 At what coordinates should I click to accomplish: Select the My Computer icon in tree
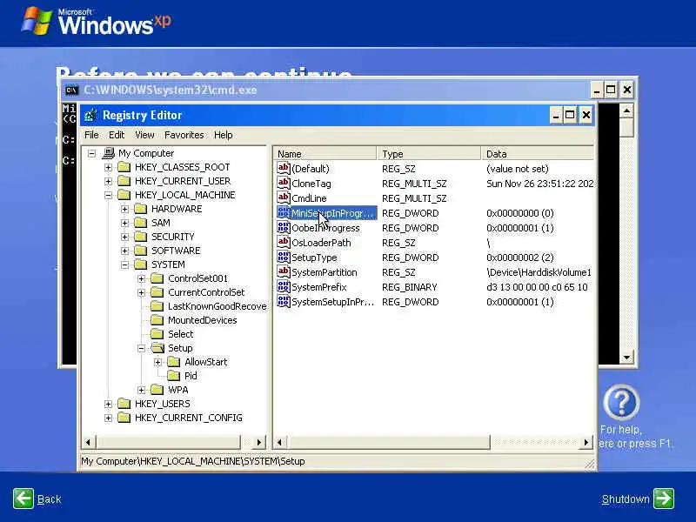click(109, 153)
